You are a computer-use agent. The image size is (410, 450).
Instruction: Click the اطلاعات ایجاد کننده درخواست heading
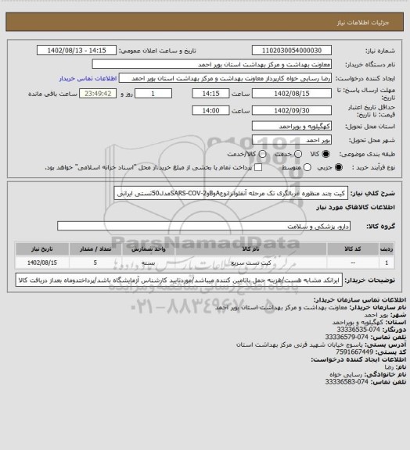[358, 359]
